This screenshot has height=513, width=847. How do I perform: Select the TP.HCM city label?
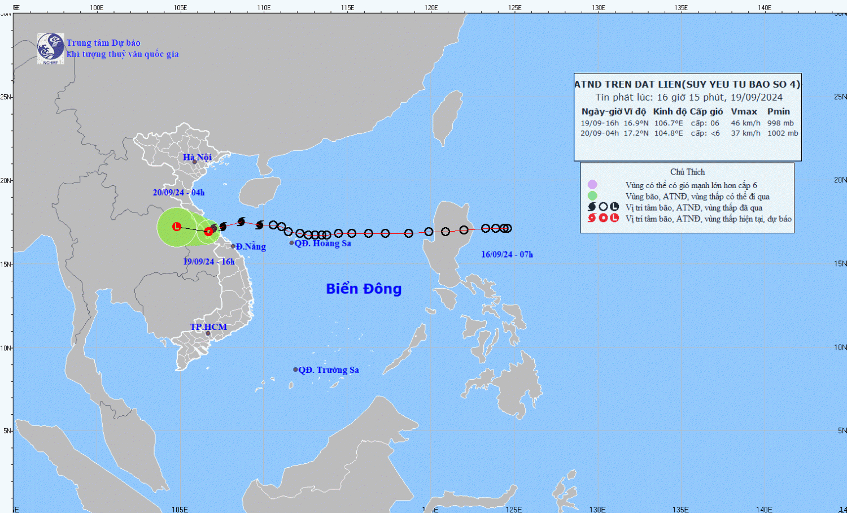click(x=208, y=327)
